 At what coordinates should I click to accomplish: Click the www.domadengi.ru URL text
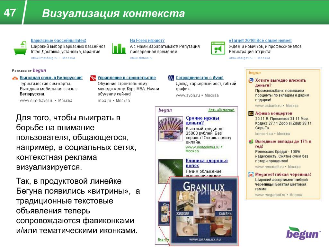[202, 147]
